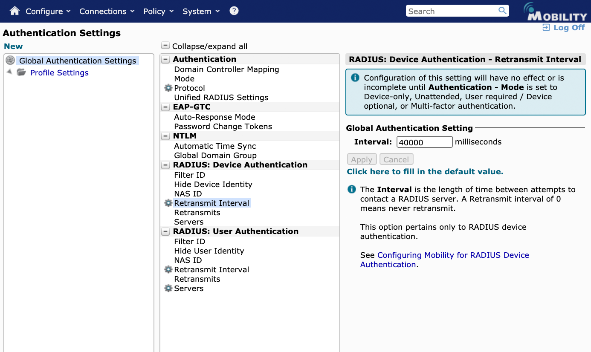Click the Log Off icon
Viewport: 591px width, 352px height.
tap(546, 28)
